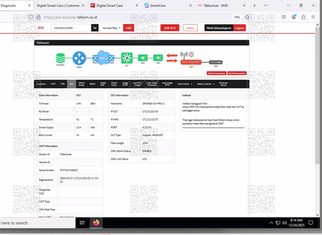This screenshot has width=322, height=235.
Task: Click the page vertical scrollbar thumb
Action: pos(317,95)
